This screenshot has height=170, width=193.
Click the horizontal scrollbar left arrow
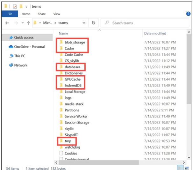[56, 163]
